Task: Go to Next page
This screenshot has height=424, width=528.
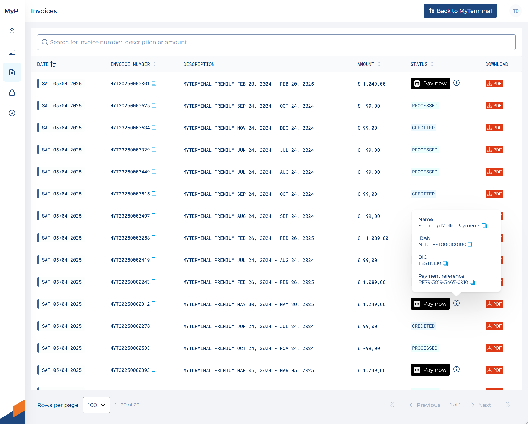Action: tap(481, 405)
